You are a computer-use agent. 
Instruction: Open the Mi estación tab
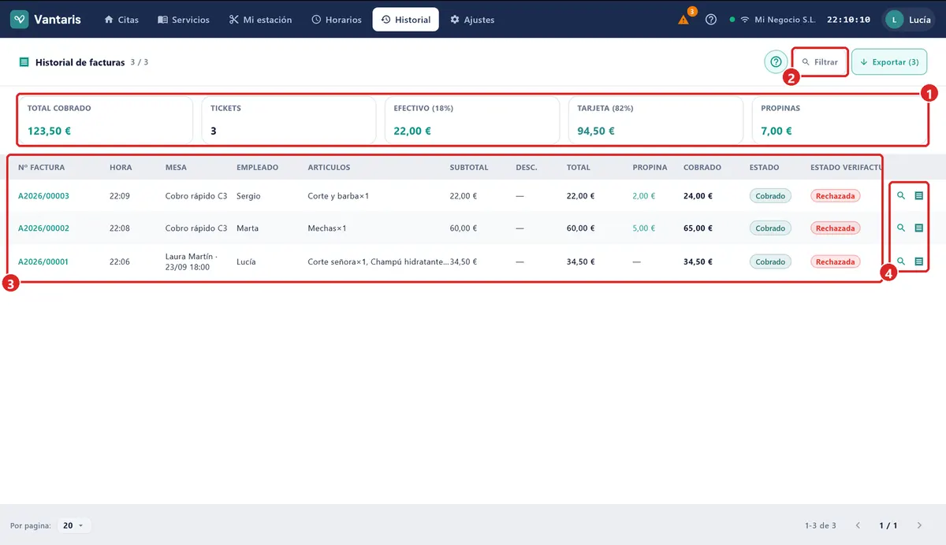pos(260,20)
